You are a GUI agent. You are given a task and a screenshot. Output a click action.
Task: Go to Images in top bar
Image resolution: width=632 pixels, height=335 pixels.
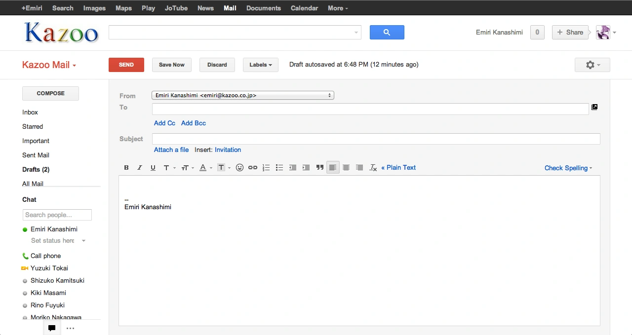tap(94, 8)
